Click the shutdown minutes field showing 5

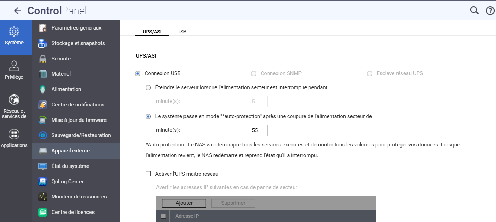pyautogui.click(x=257, y=102)
